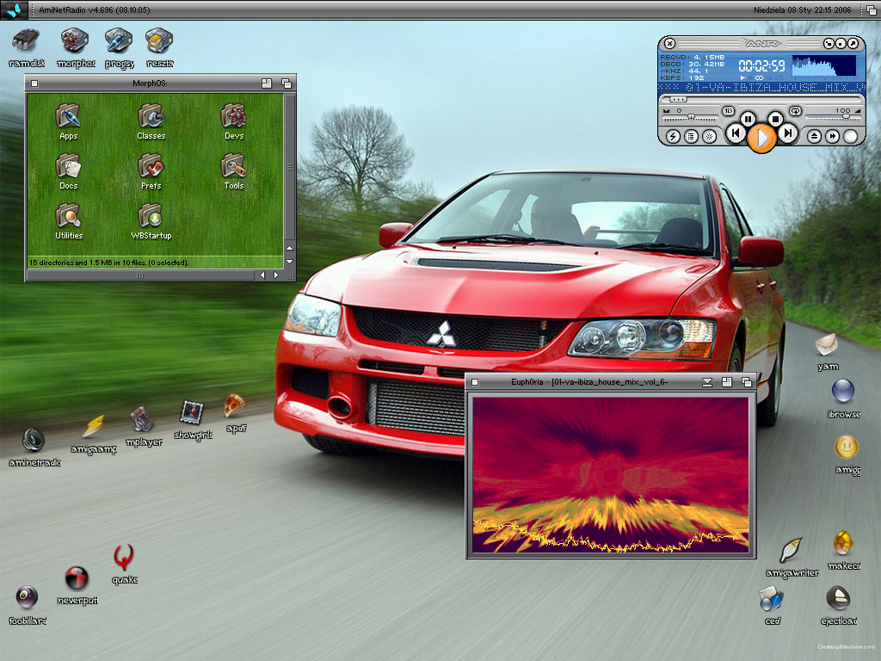Viewport: 881px width, 661px height.
Task: Skip to previous track in player
Action: click(736, 133)
